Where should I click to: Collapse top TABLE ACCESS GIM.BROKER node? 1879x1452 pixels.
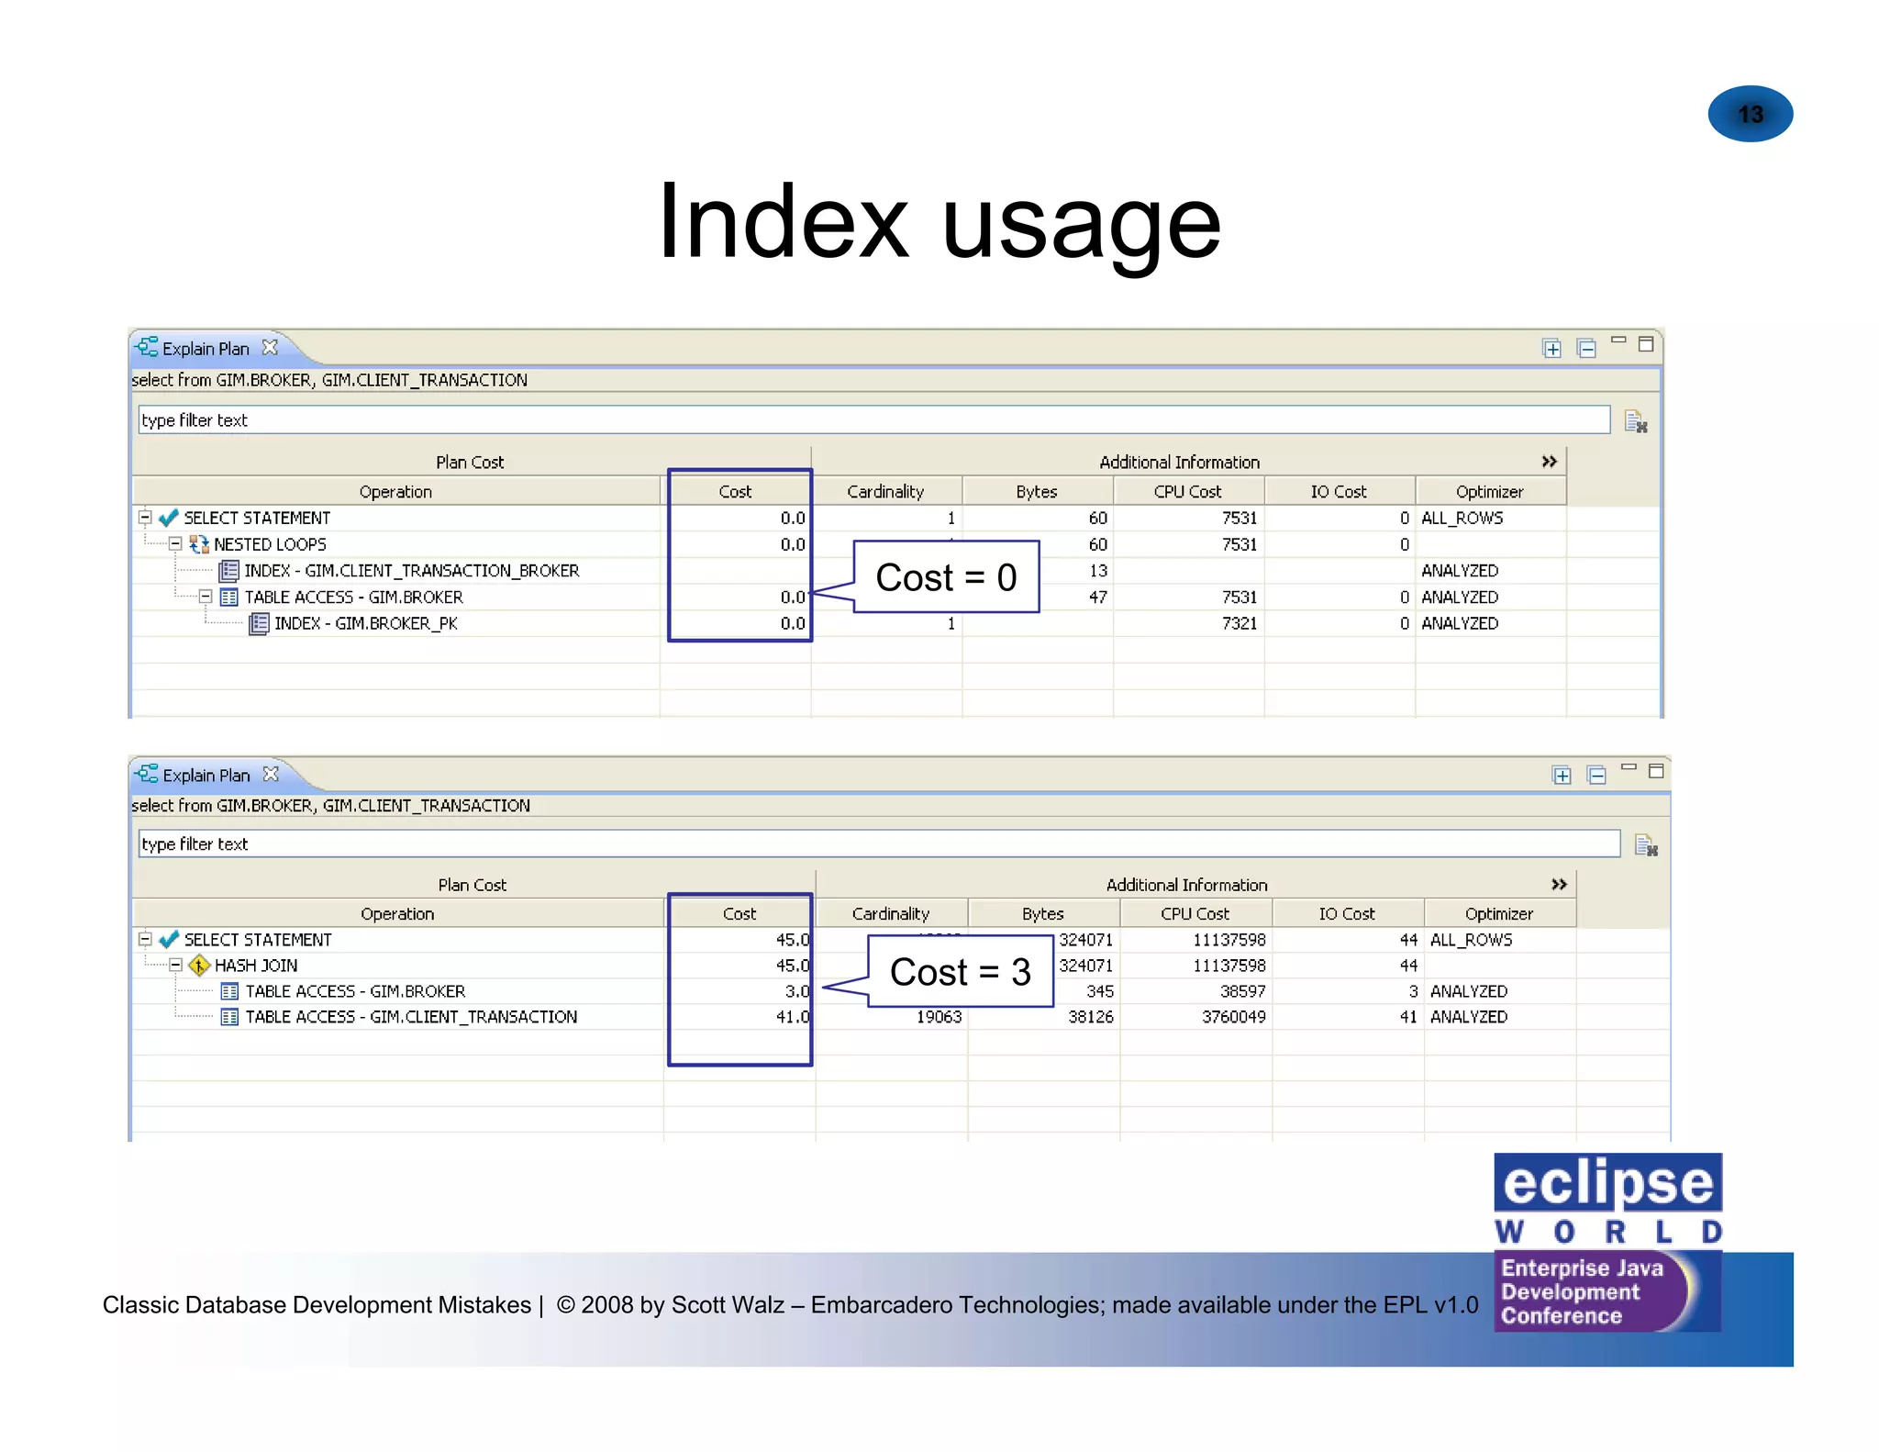click(206, 597)
